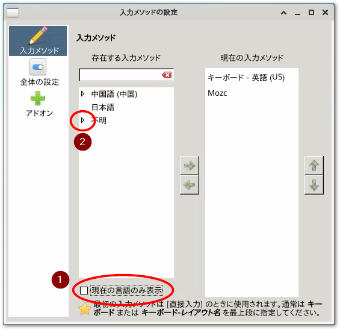
Task: Expand the 中国語 (中国) tree node
Action: 82,94
